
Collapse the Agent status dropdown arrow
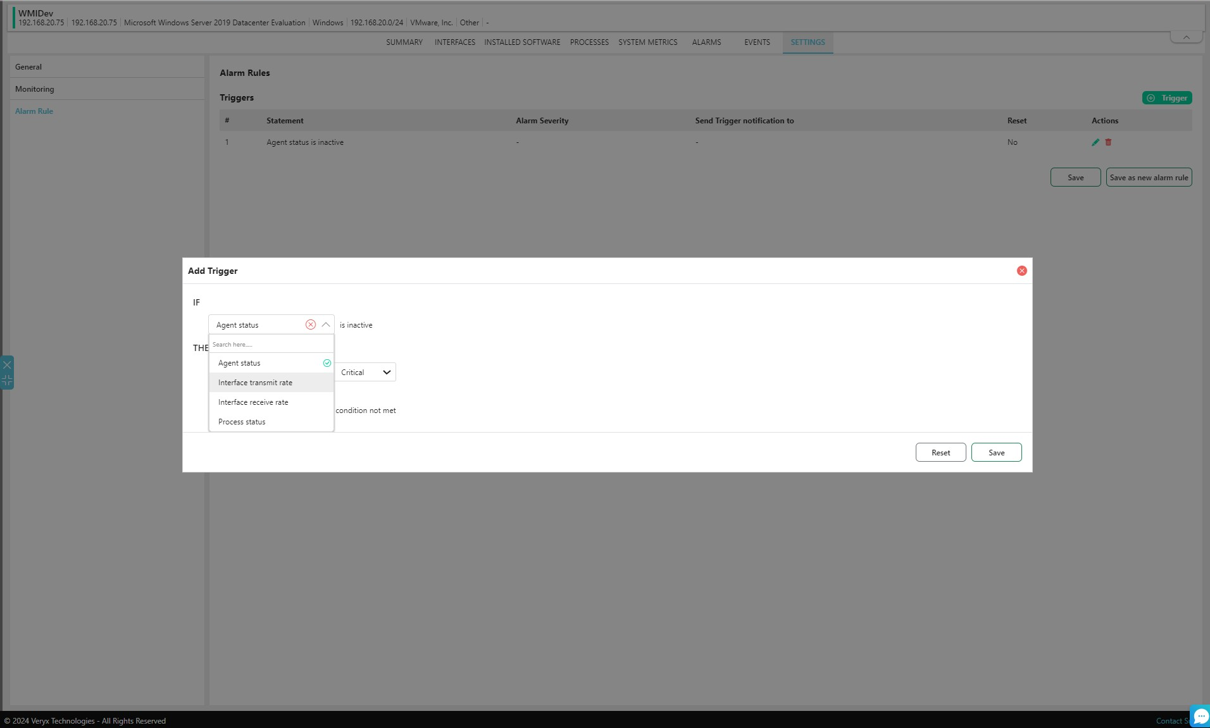click(326, 324)
